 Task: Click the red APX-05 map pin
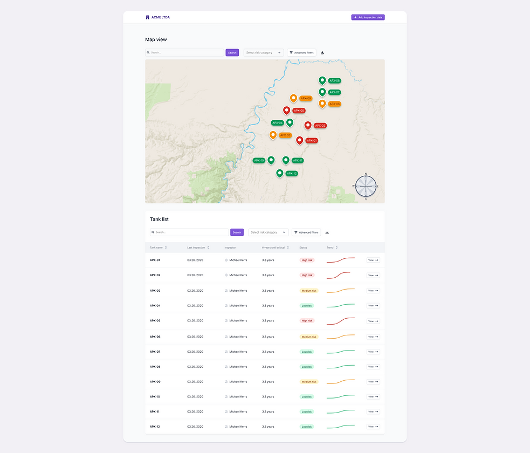286,109
